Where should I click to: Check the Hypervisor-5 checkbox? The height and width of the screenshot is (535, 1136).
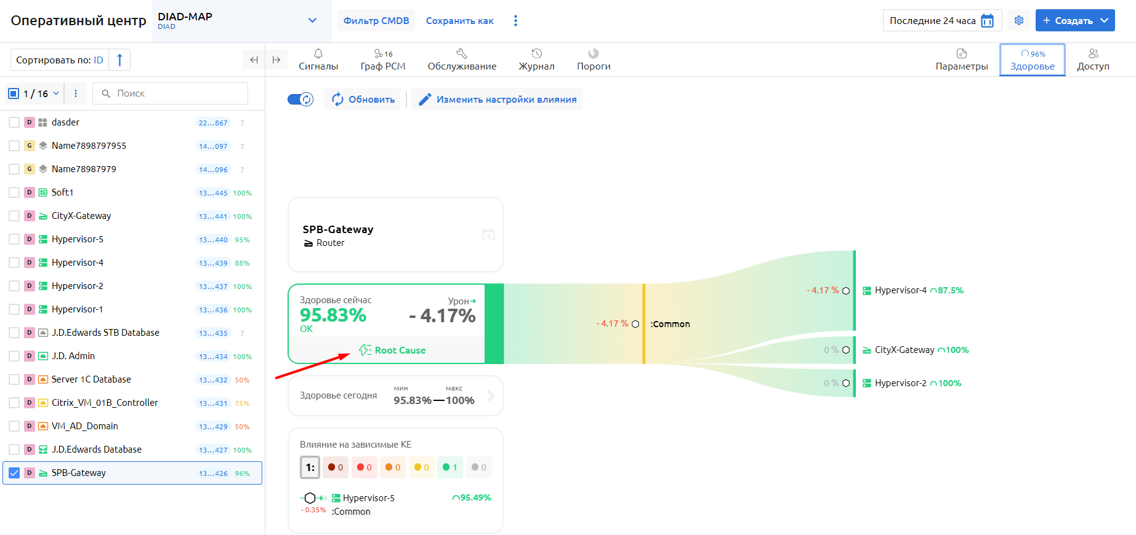(x=14, y=239)
